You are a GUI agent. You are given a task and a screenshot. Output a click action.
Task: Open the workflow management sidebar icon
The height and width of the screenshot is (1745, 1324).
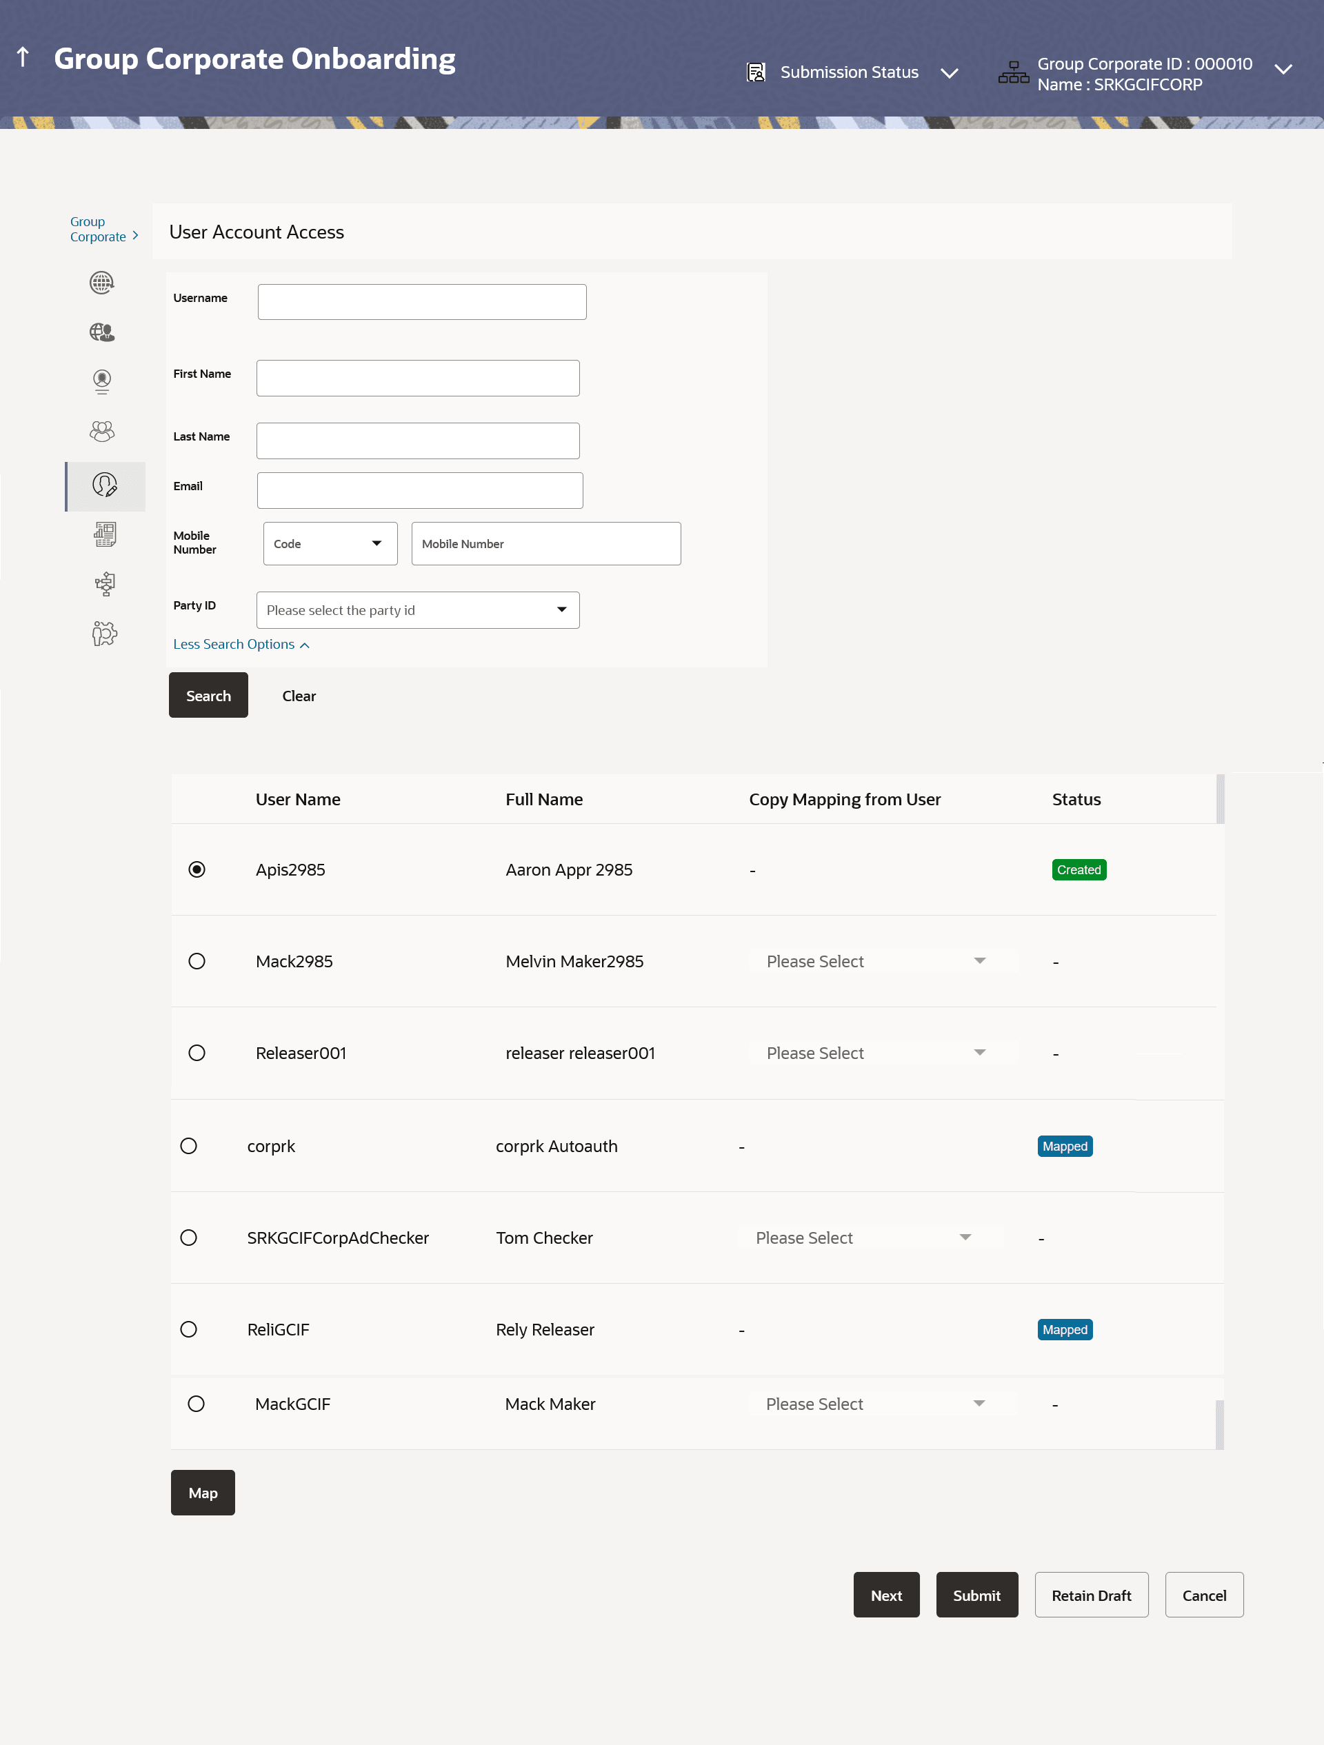click(x=104, y=584)
